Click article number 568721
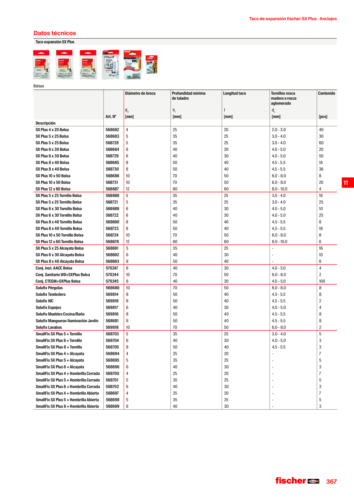The width and height of the screenshot is (354, 501). 112,202
